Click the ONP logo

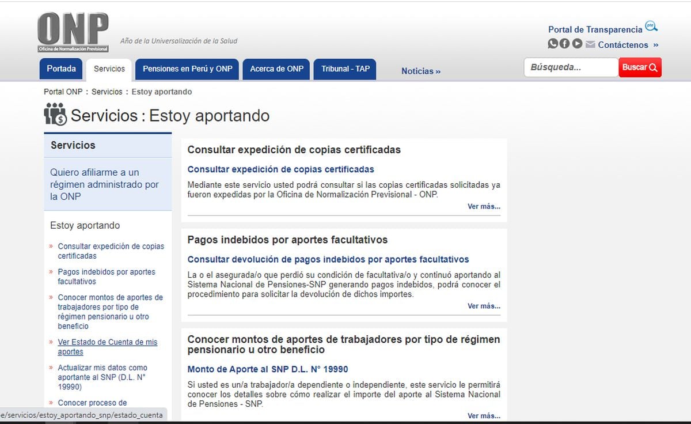tap(73, 33)
